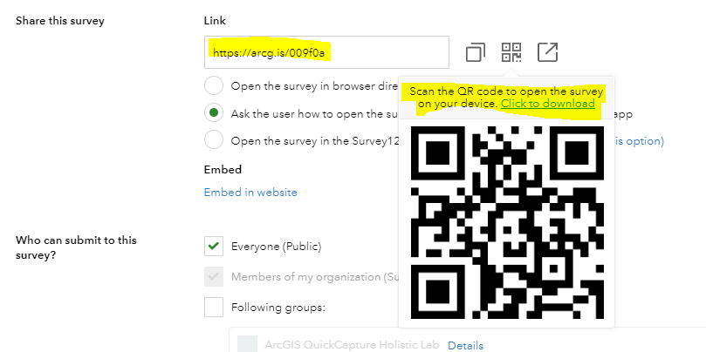This screenshot has width=706, height=352.
Task: View Details for ArcGIS QuickCapture Holistic Lab
Action: [465, 346]
